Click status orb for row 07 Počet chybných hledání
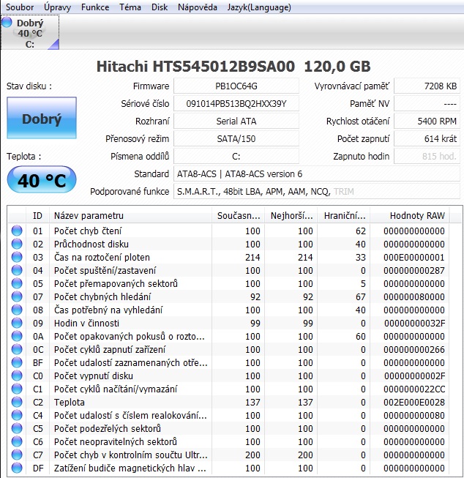The image size is (464, 478). click(x=17, y=296)
